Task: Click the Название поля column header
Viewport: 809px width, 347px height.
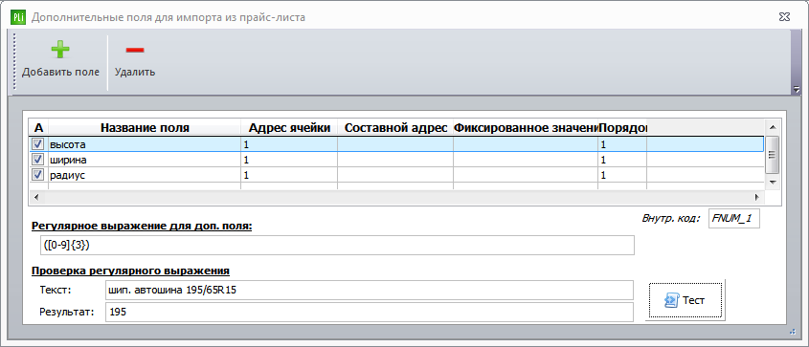Action: [x=145, y=128]
